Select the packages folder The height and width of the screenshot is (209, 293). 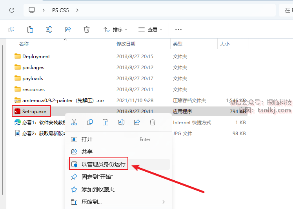33,67
